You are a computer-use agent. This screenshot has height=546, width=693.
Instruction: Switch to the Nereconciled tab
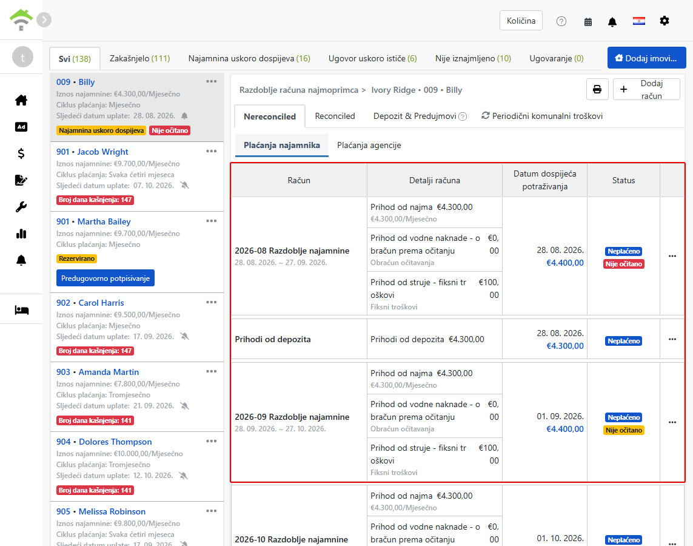tap(270, 116)
